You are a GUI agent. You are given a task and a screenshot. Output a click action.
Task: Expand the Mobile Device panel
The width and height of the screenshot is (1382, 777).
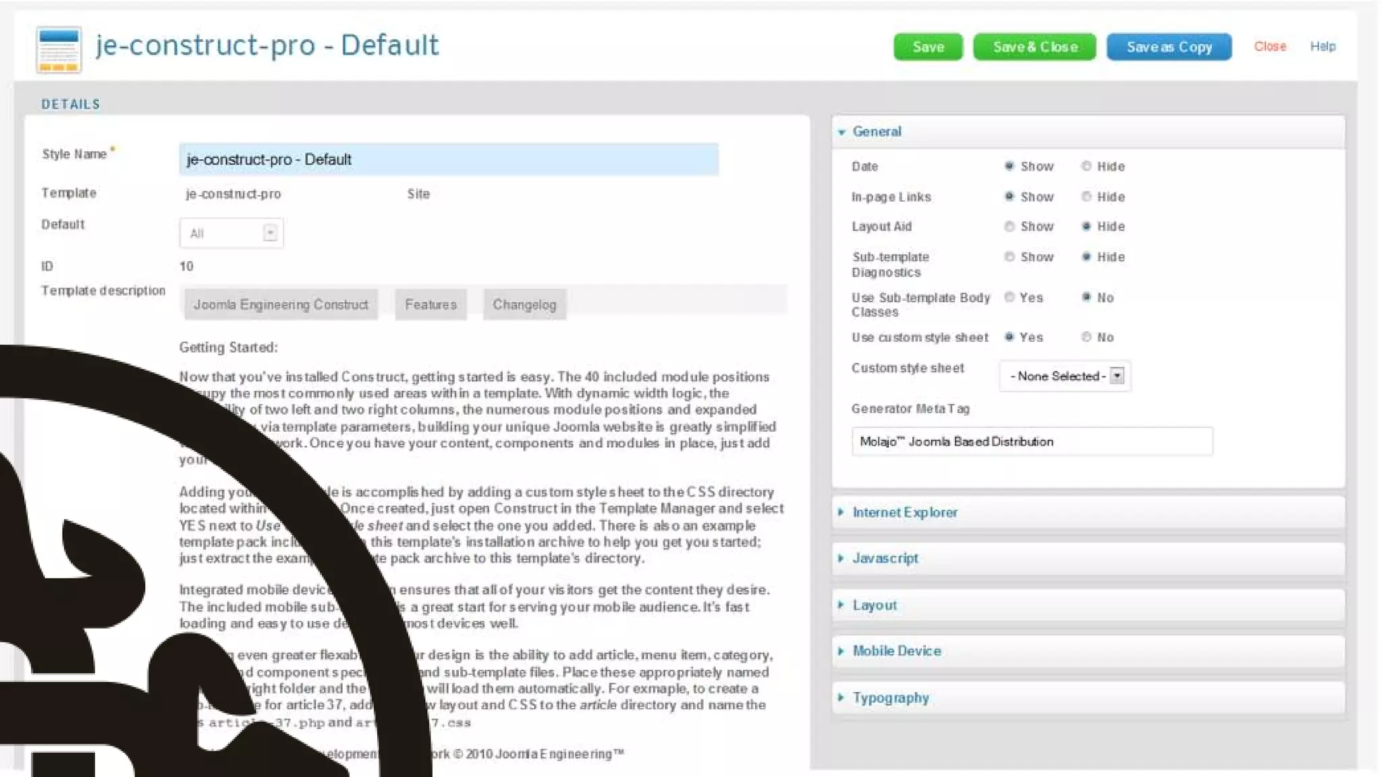pyautogui.click(x=896, y=651)
